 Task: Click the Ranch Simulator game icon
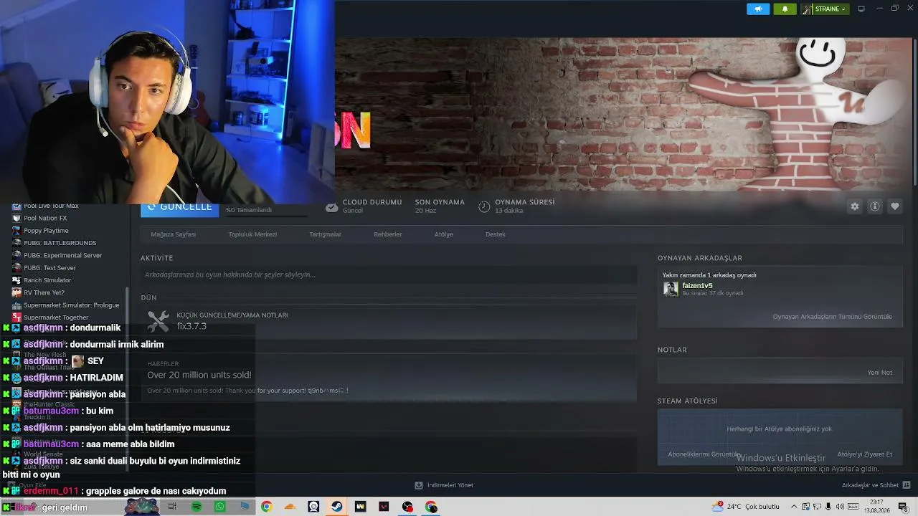[x=16, y=280]
